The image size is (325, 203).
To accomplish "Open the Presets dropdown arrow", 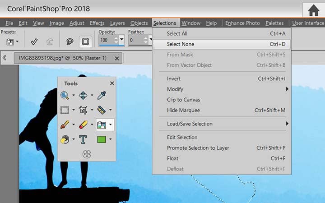I will pyautogui.click(x=17, y=42).
